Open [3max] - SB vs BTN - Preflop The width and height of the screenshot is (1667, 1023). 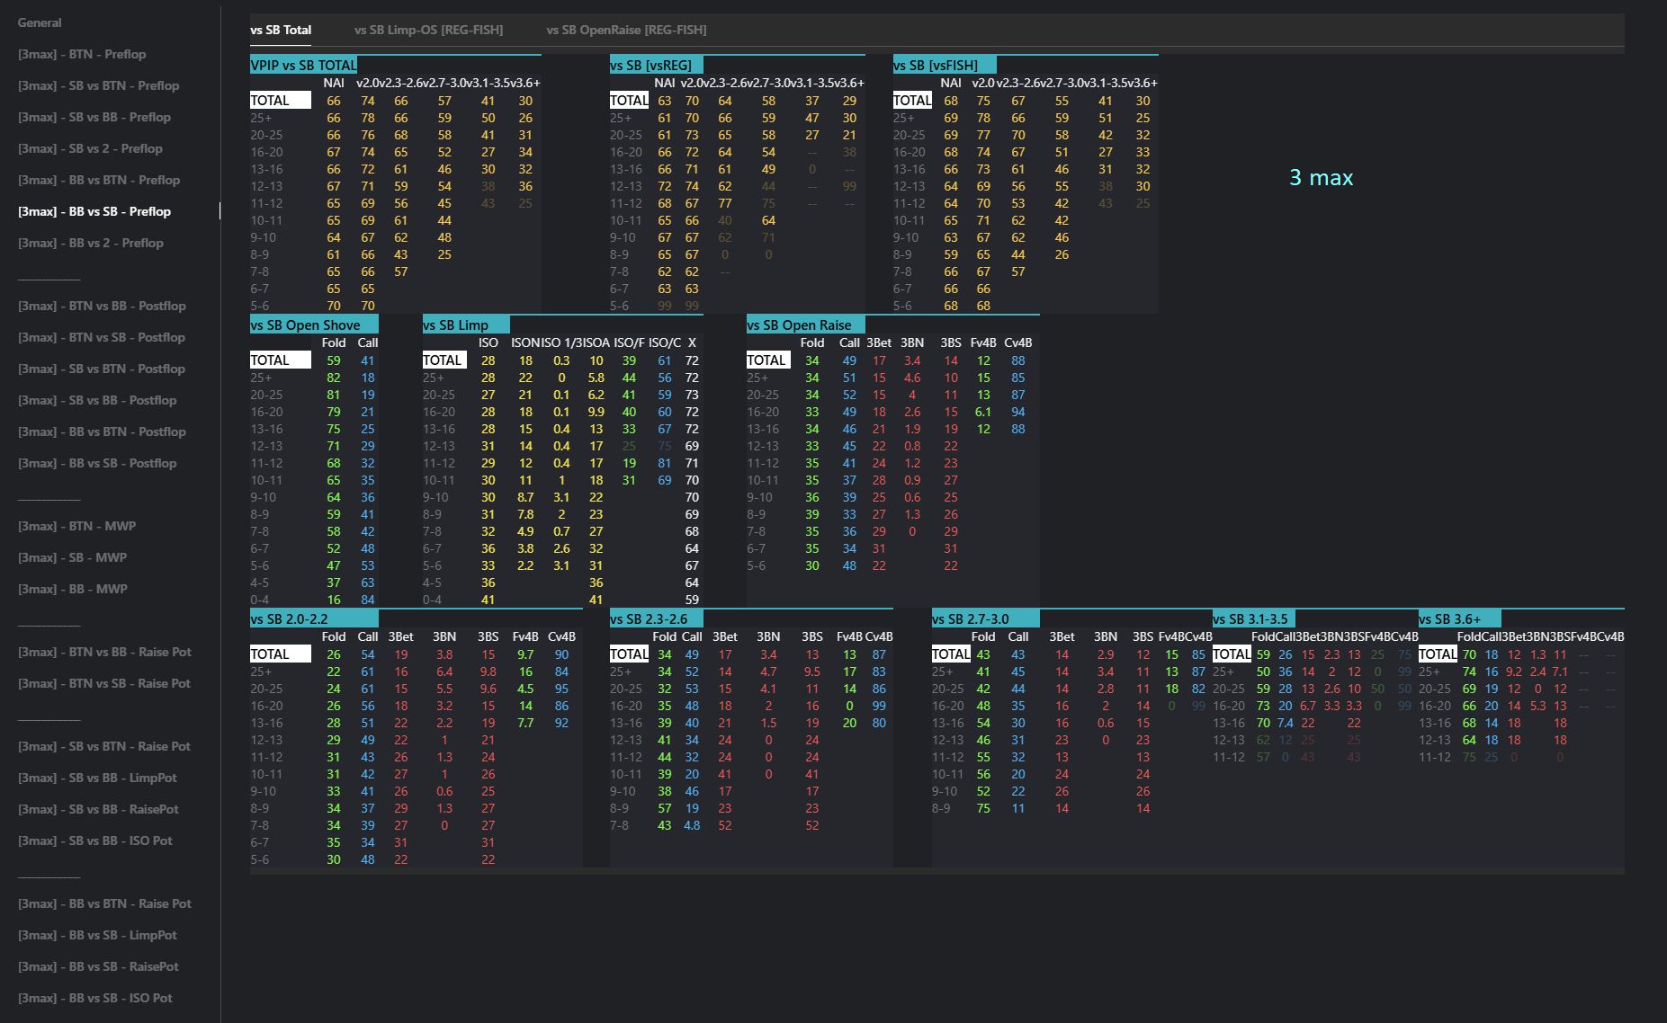[x=98, y=85]
